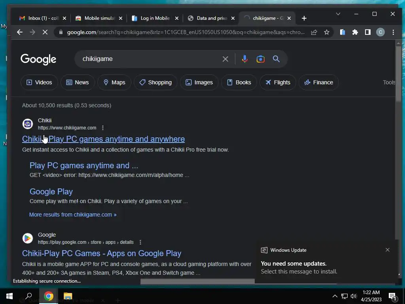Filter results by Finance
The image size is (405, 304).
[318, 82]
